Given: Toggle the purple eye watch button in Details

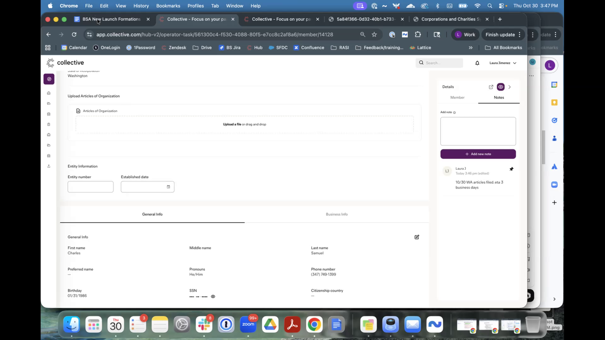Looking at the screenshot, I should pyautogui.click(x=500, y=87).
